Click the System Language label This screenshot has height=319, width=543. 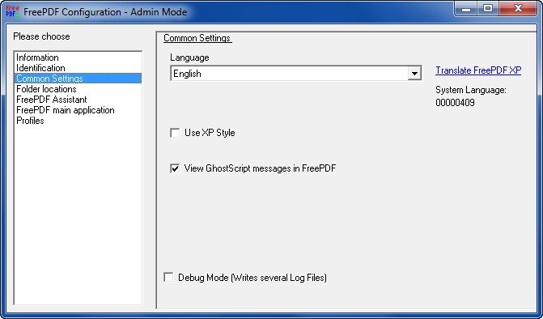click(471, 90)
